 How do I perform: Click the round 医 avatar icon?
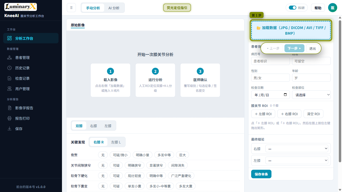coord(333,8)
